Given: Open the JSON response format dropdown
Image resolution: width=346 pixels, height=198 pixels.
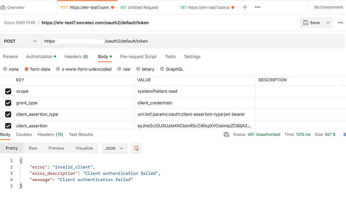Looking at the screenshot, I should click(114, 148).
